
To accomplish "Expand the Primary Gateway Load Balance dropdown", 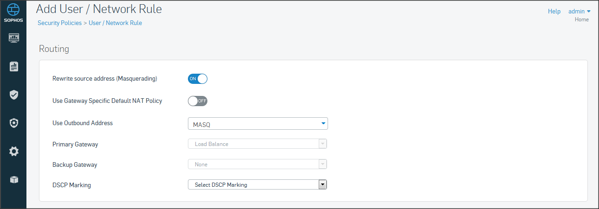I will pyautogui.click(x=258, y=144).
